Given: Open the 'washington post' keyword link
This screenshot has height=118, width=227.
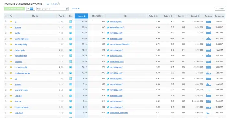Looking at the screenshot, I should click(21, 39).
